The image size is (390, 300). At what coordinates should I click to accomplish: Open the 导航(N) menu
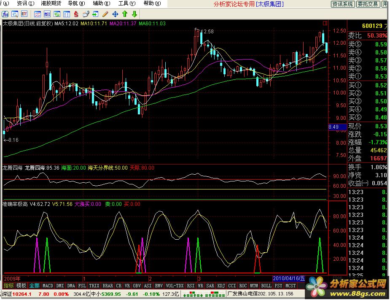coord(76,3)
